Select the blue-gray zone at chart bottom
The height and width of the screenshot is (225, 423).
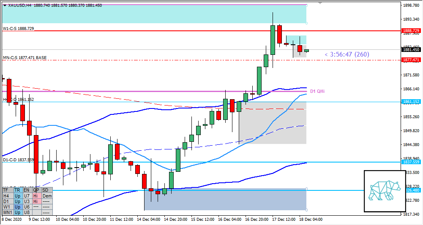(226, 199)
